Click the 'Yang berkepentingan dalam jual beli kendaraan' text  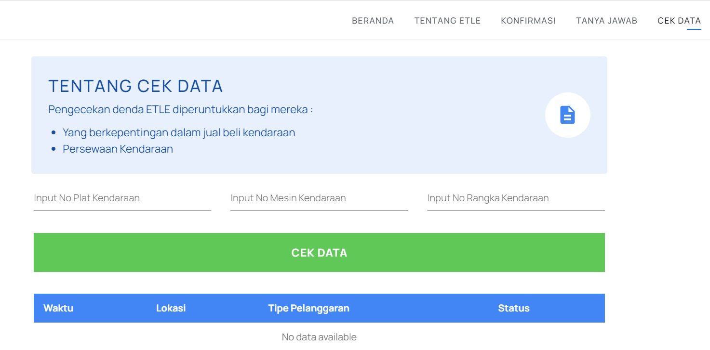pos(179,132)
